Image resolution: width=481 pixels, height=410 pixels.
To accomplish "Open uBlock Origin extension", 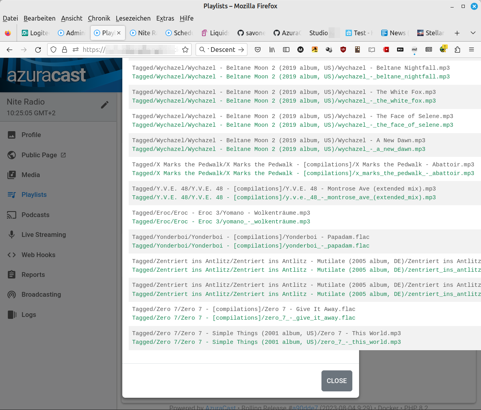I will (343, 50).
